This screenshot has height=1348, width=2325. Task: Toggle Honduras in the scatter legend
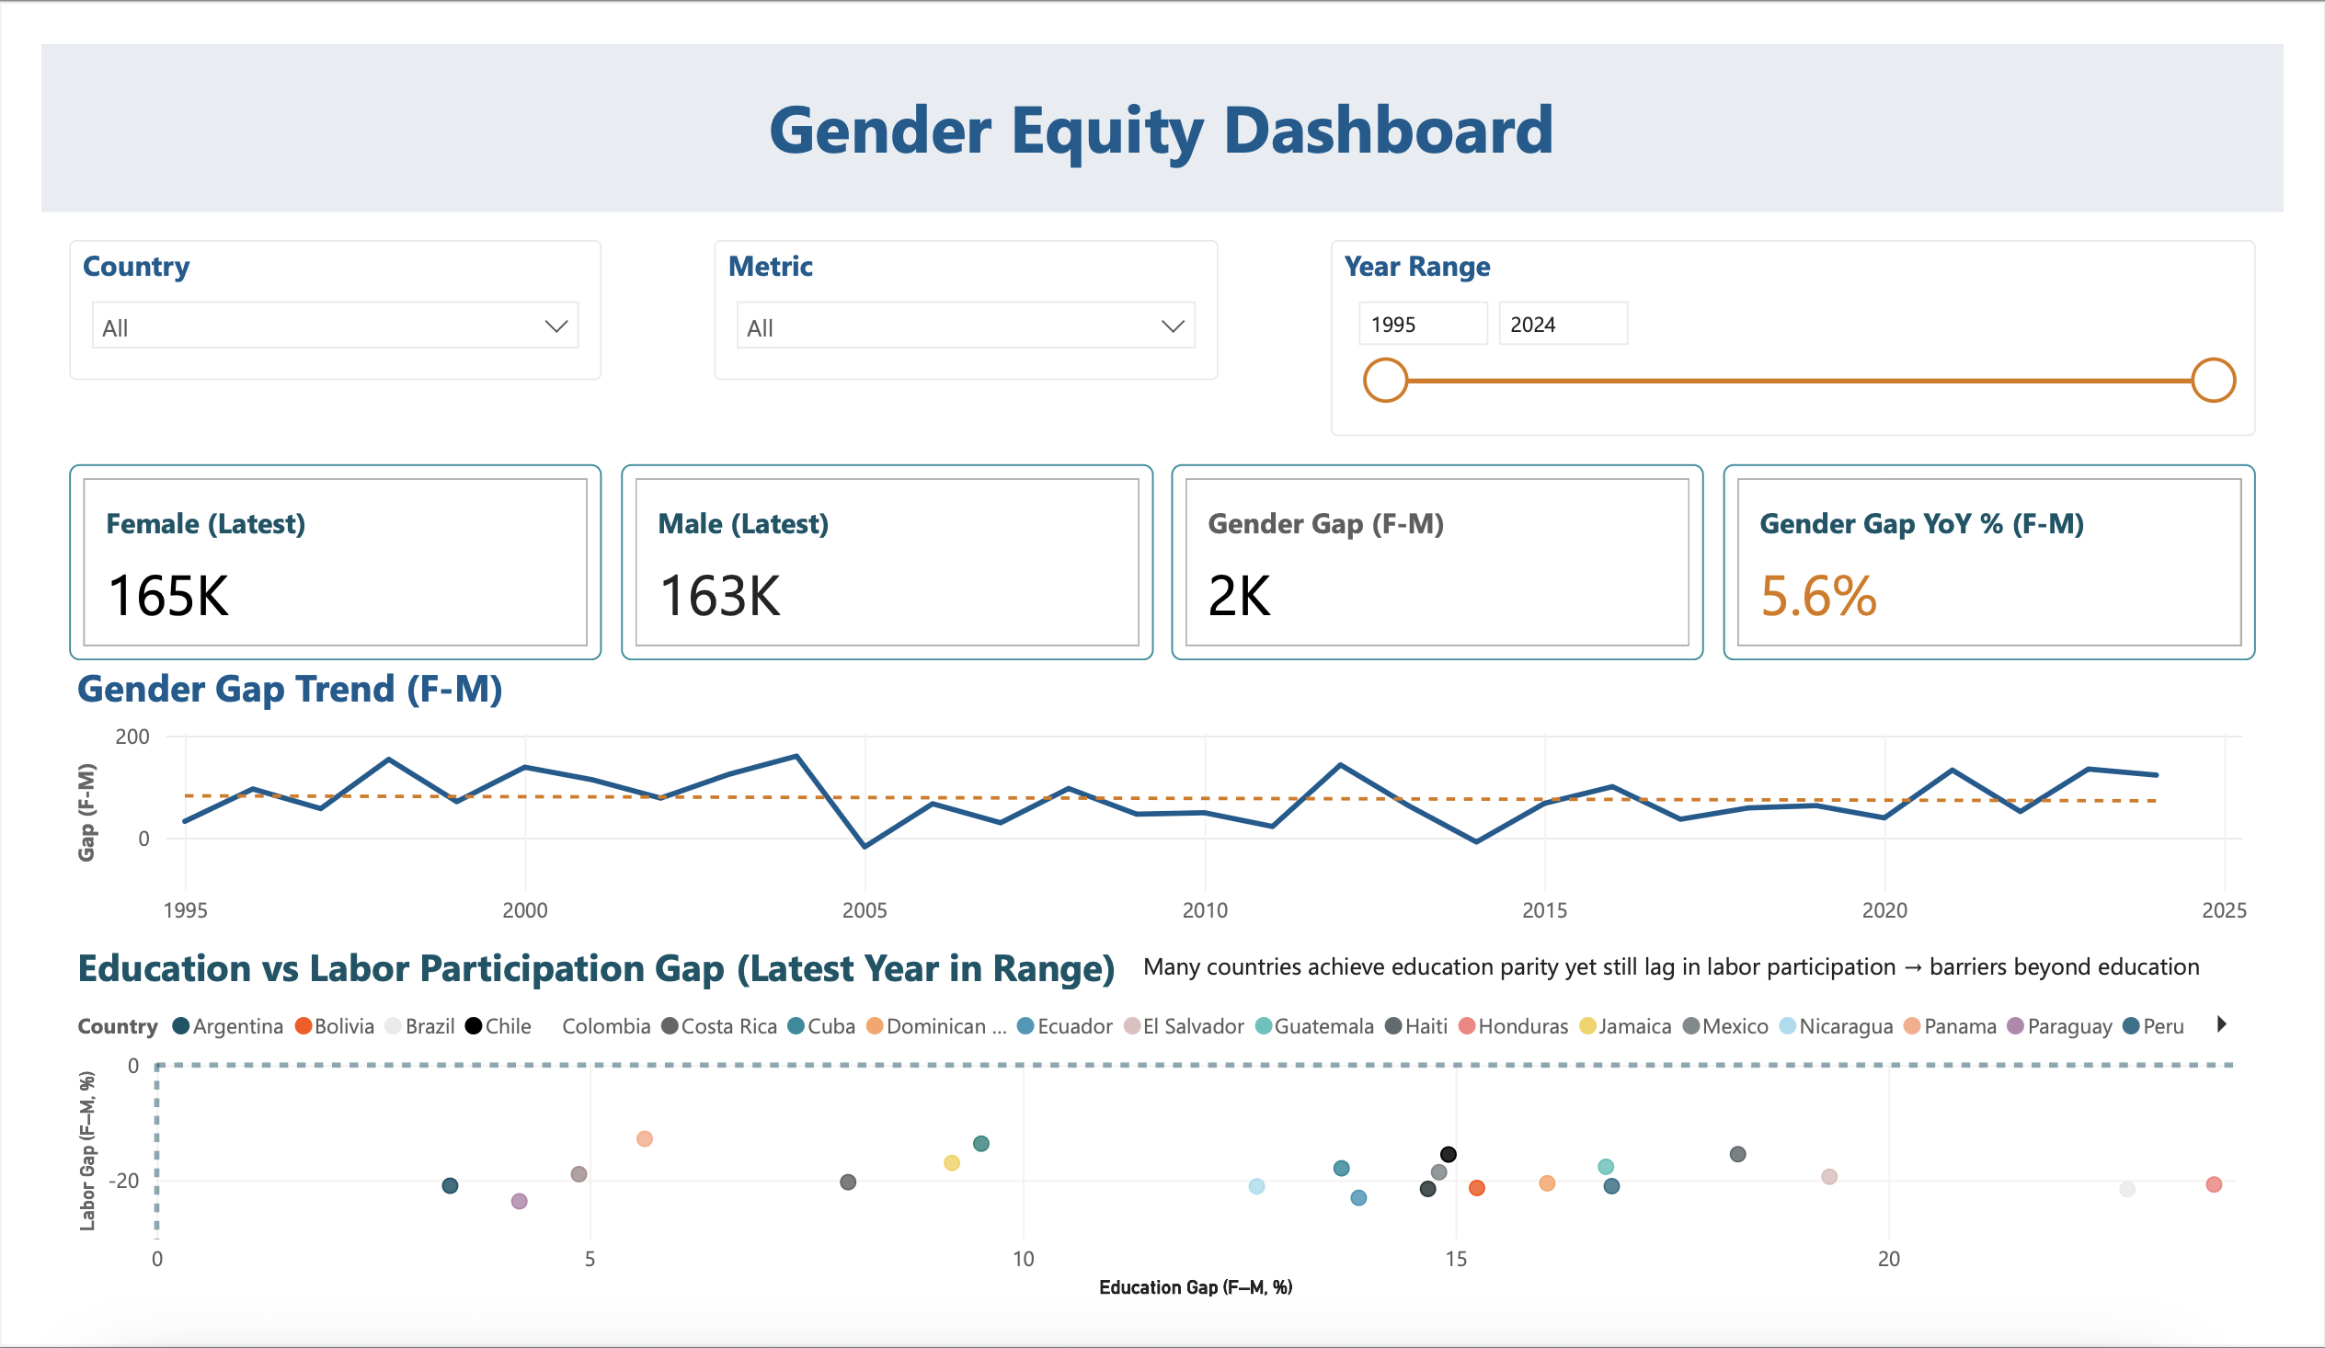(x=1466, y=1026)
